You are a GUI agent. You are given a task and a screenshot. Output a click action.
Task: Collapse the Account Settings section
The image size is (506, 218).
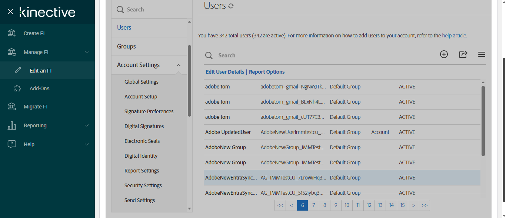pyautogui.click(x=179, y=65)
